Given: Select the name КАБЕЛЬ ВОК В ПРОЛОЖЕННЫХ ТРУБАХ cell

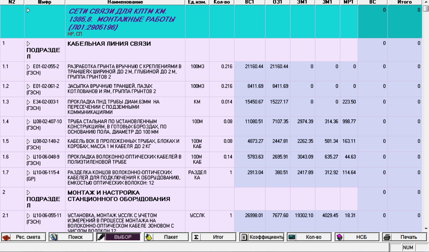Looking at the screenshot, I should click(125, 144).
